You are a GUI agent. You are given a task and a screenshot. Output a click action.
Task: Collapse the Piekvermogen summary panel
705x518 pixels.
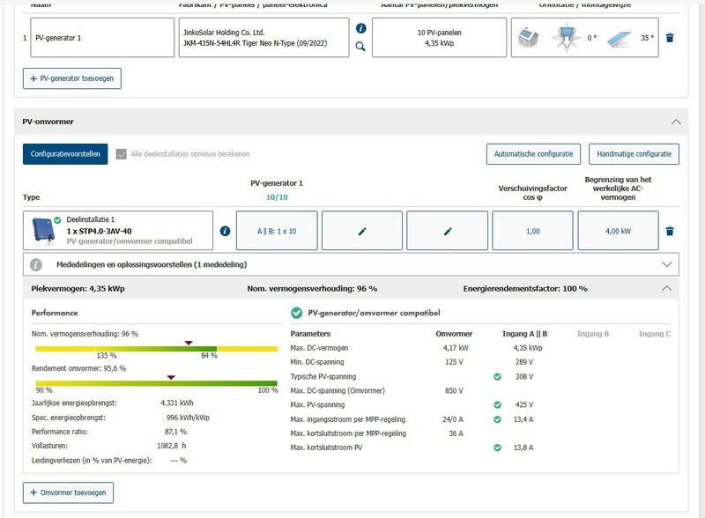click(x=665, y=288)
